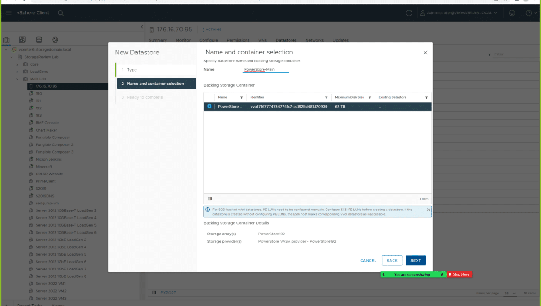The width and height of the screenshot is (541, 306).
Task: Open the Updates tab
Action: pos(340,40)
